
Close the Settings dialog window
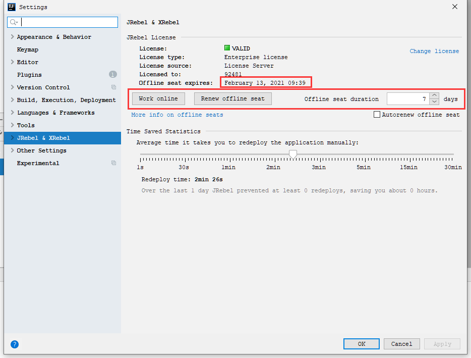point(455,7)
